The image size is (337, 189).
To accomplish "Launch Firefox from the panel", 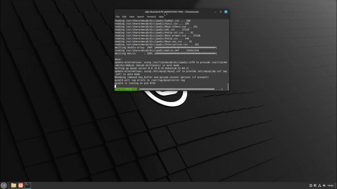I will tap(21, 185).
